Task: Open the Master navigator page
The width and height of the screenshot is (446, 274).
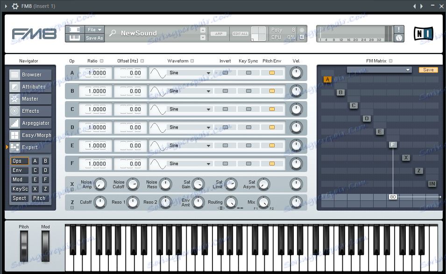Action: (x=30, y=99)
